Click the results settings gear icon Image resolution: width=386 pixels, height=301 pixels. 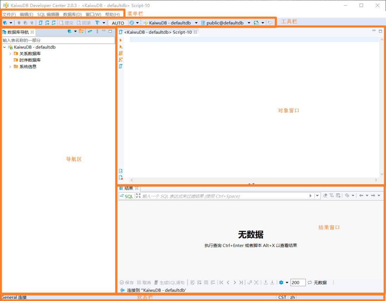[x=281, y=282]
